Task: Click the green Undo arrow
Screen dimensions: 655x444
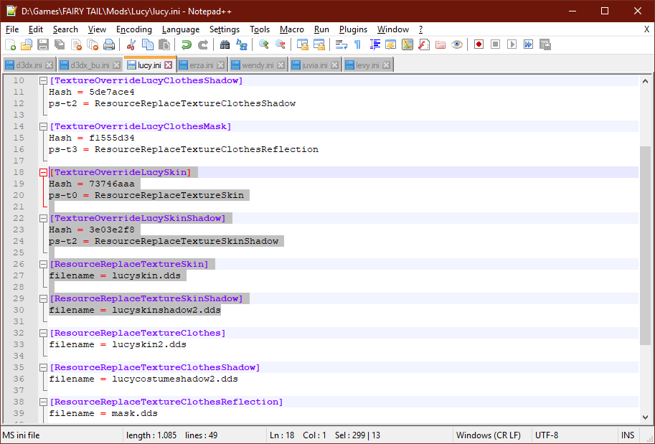Action: click(187, 44)
